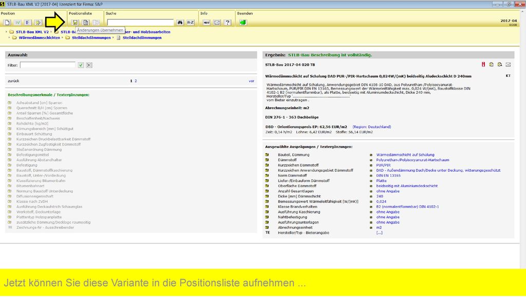Screen dimensions: 526x297
Task: Click the yellow icon left of Ergebnis envelope
Action: (x=500, y=65)
